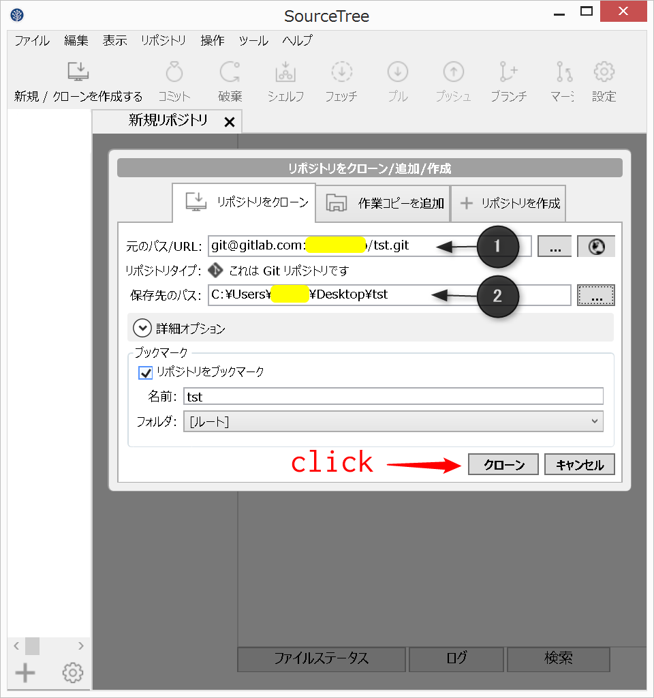Click the 元のパス/URL input field
The height and width of the screenshot is (698, 654).
tap(370, 246)
